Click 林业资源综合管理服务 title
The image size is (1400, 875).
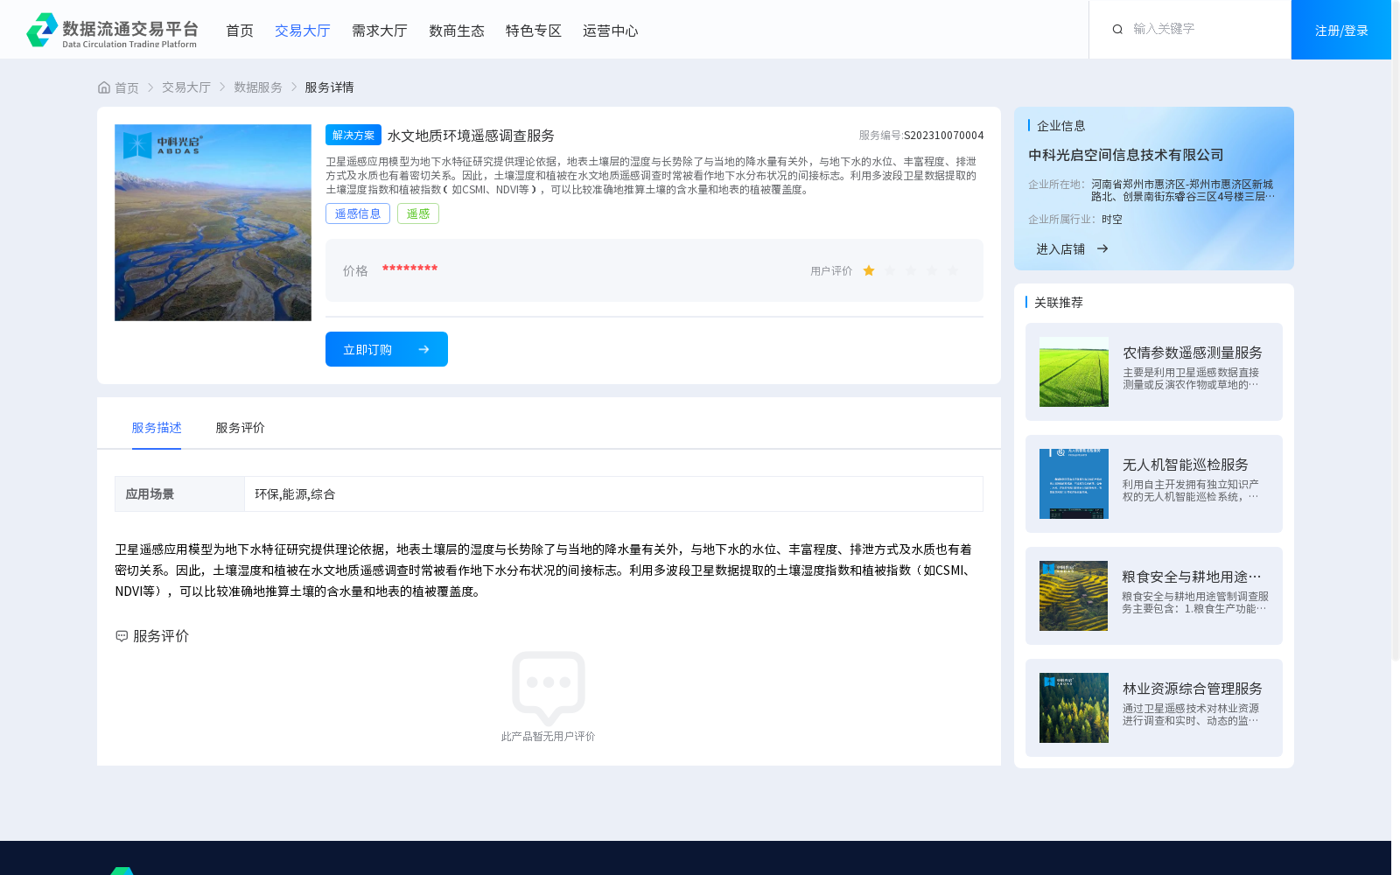point(1193,689)
